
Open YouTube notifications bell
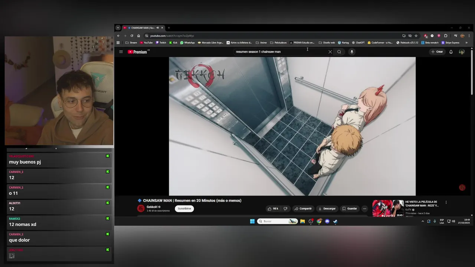pyautogui.click(x=451, y=52)
